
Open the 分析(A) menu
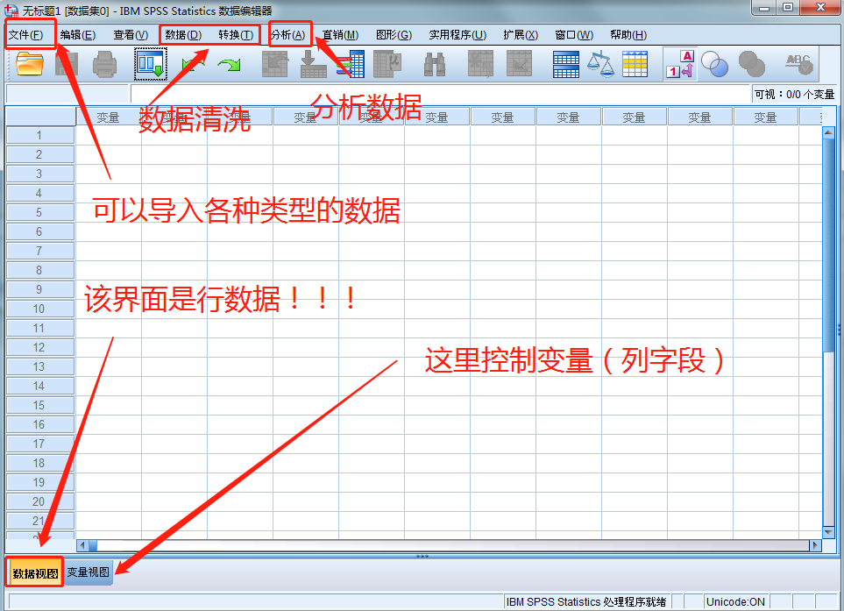pos(288,35)
